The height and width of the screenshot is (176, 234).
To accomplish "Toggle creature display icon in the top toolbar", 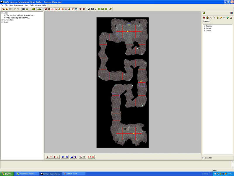I will 46,9.
